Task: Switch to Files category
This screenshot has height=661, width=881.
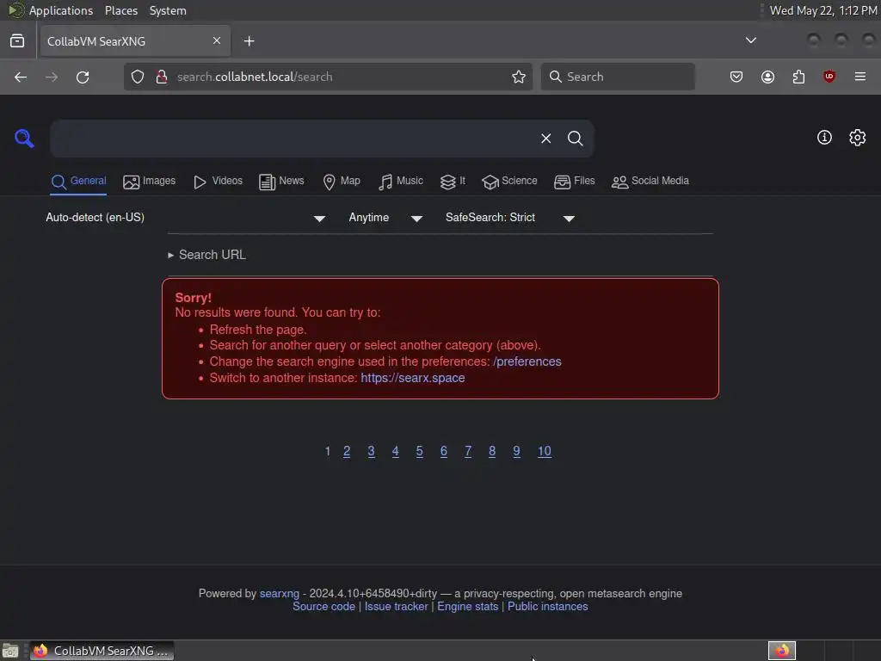Action: (574, 181)
